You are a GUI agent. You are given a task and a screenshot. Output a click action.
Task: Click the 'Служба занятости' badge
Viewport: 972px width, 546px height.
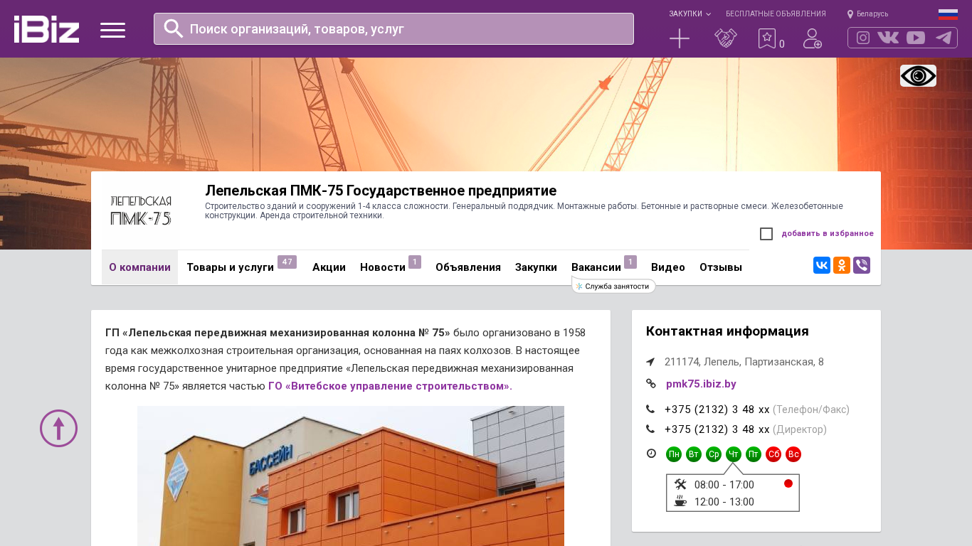(613, 286)
